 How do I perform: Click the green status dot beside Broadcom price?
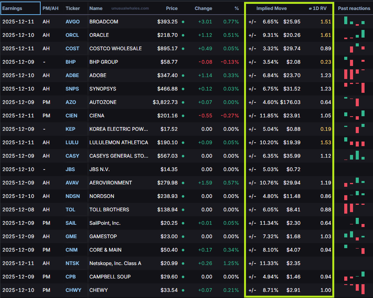tap(183, 22)
